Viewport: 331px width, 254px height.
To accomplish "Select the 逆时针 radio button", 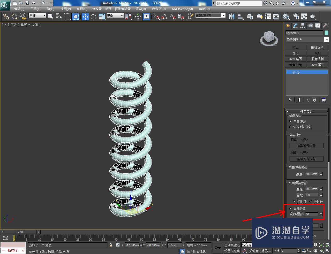I will click(294, 202).
